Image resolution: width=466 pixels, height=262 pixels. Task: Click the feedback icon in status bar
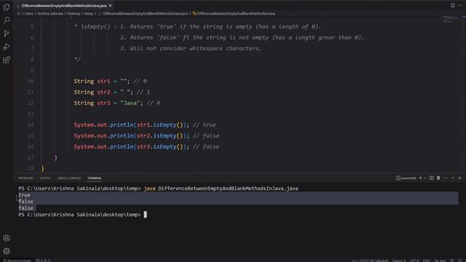point(452,261)
